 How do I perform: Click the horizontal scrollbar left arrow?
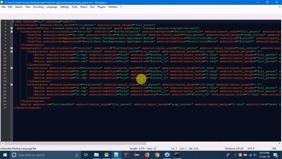[x=2, y=144]
